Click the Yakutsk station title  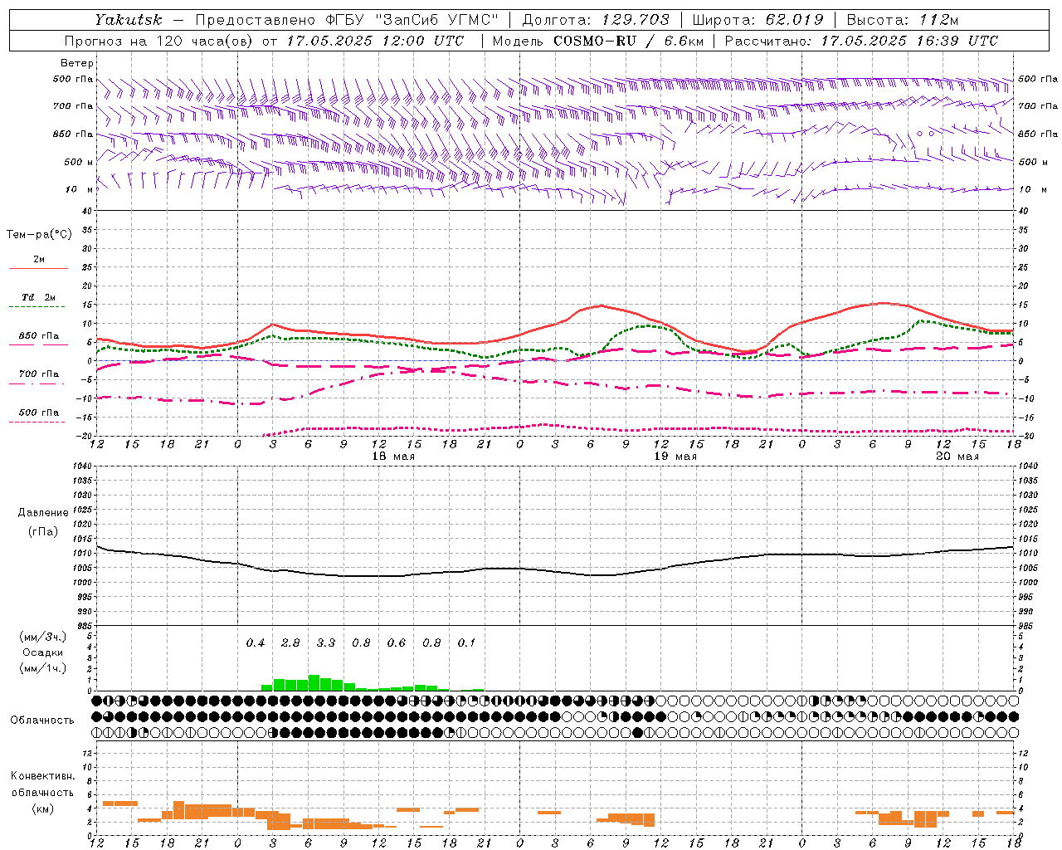tap(128, 20)
